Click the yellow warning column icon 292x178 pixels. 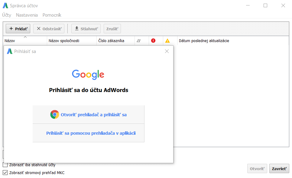[x=167, y=41]
